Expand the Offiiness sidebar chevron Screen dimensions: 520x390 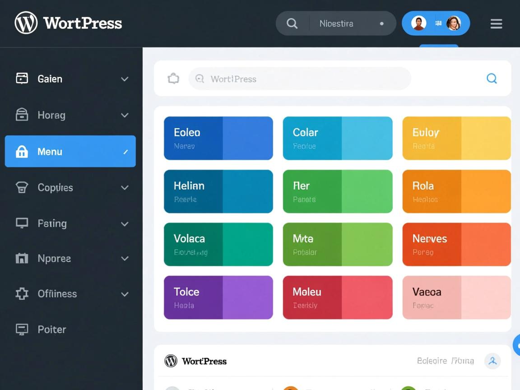point(125,294)
